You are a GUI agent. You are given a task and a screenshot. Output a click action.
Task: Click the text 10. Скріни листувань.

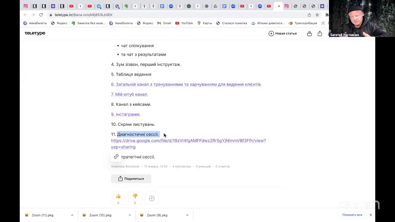point(133,125)
